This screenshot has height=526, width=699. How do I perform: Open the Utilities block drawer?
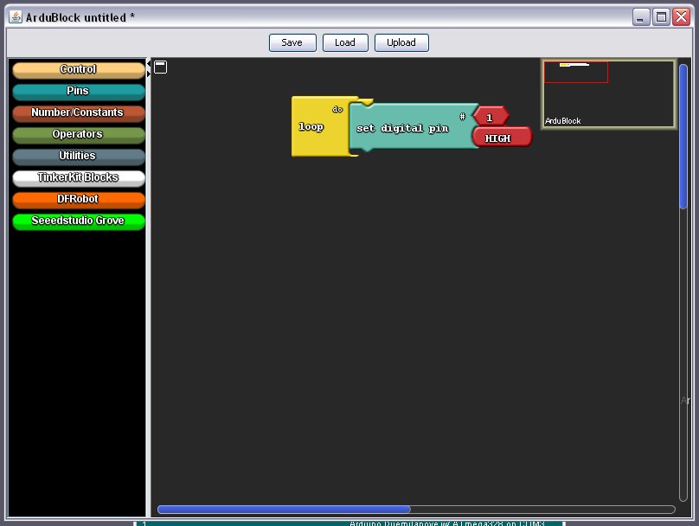(x=78, y=157)
